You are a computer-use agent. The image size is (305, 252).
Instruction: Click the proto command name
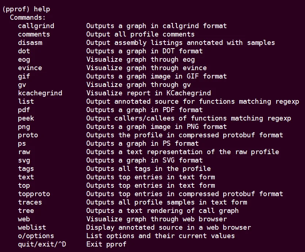28,135
